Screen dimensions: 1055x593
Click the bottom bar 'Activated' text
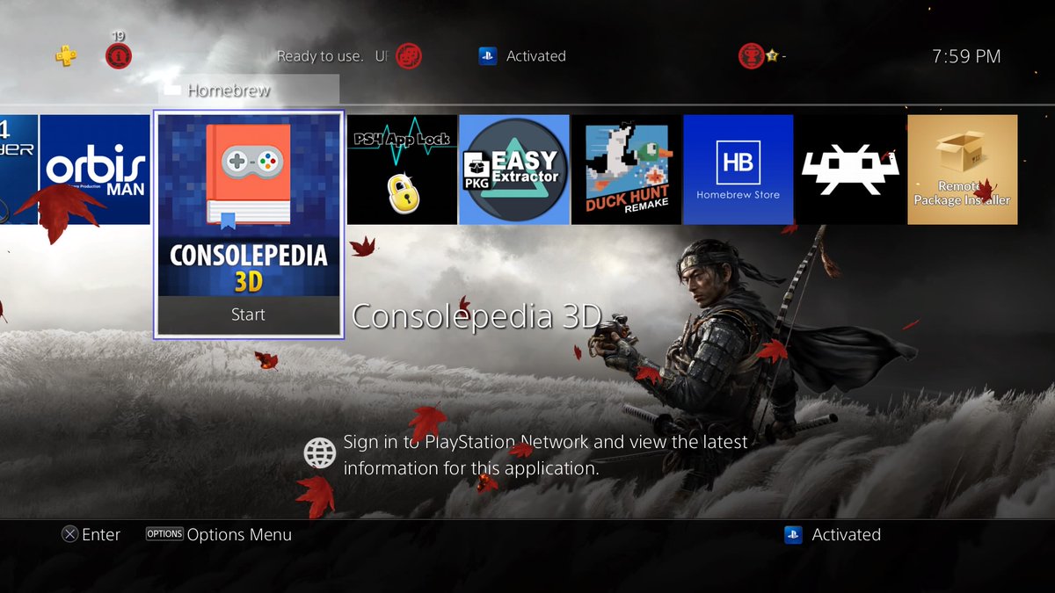tap(847, 534)
